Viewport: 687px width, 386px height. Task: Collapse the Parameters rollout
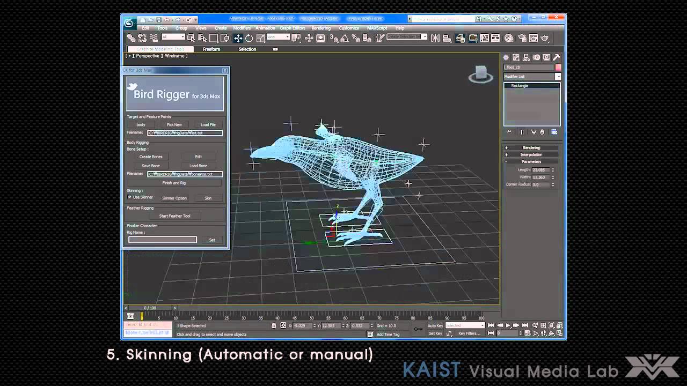pyautogui.click(x=531, y=161)
